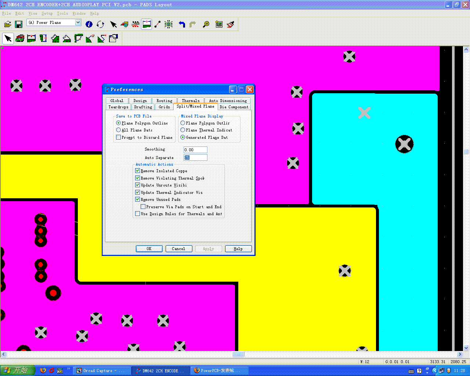This screenshot has height=376, width=470.
Task: Open the Grids tab
Action: (164, 107)
